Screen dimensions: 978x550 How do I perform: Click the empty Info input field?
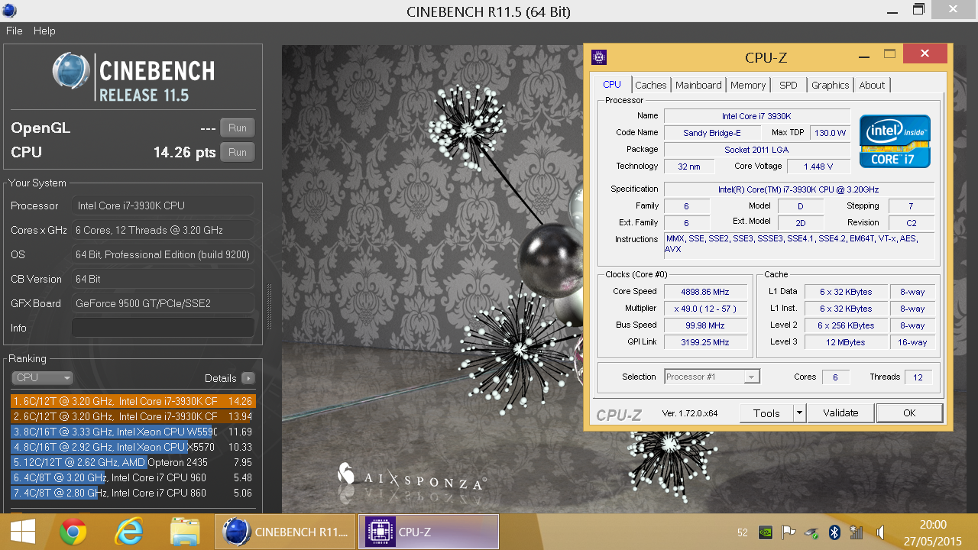(163, 328)
